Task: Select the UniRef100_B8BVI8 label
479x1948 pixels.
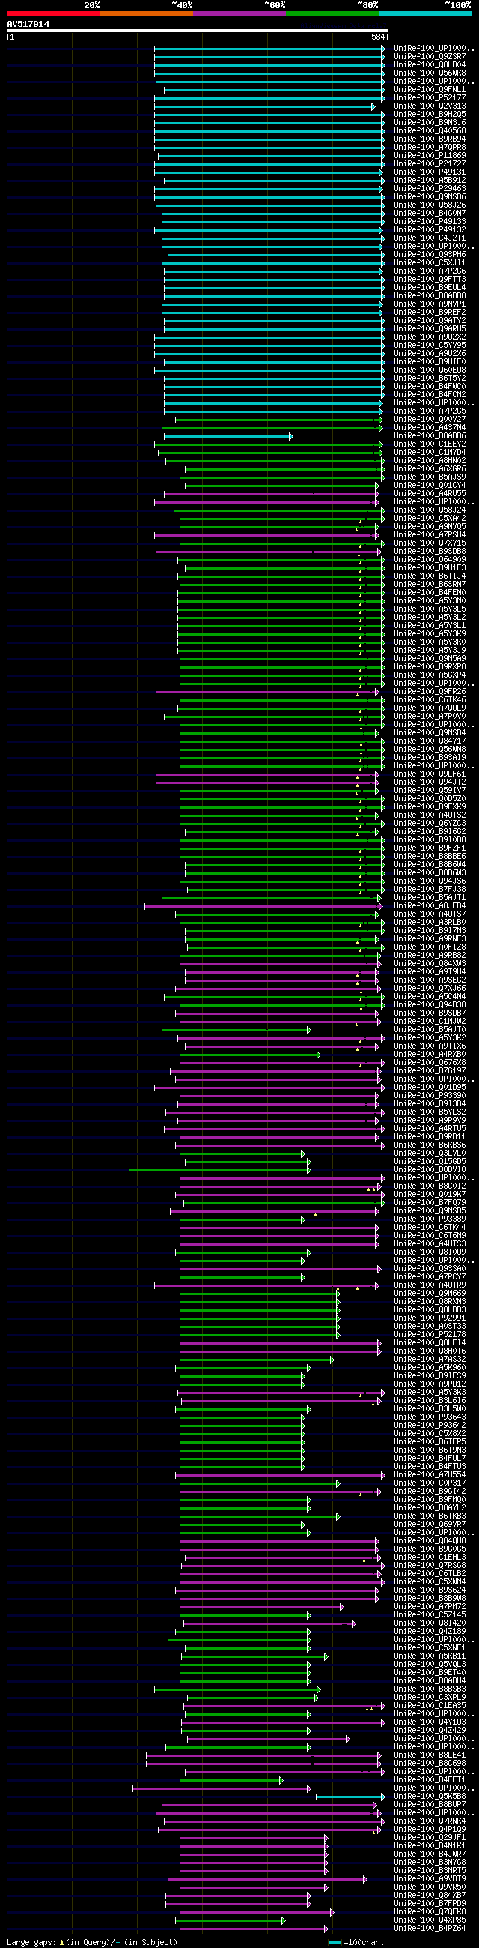Action: click(x=429, y=1170)
